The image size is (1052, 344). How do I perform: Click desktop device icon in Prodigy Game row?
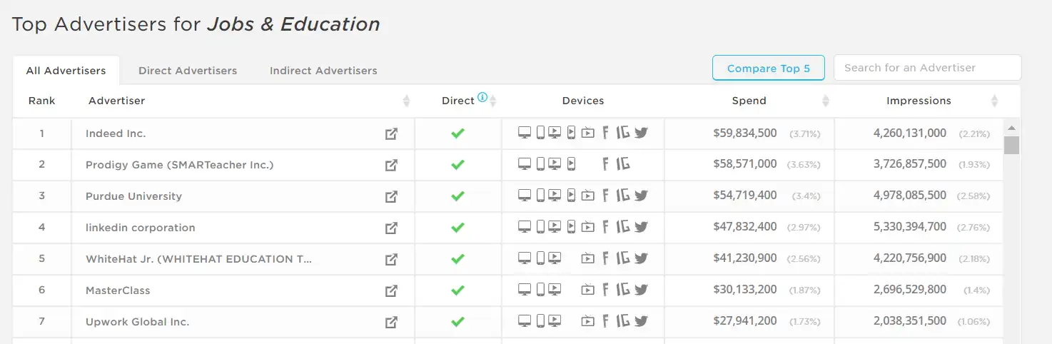525,164
